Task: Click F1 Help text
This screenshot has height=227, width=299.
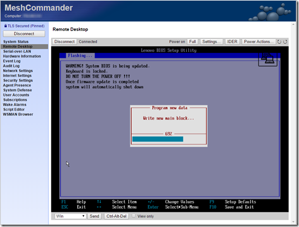Action: pyautogui.click(x=73, y=202)
